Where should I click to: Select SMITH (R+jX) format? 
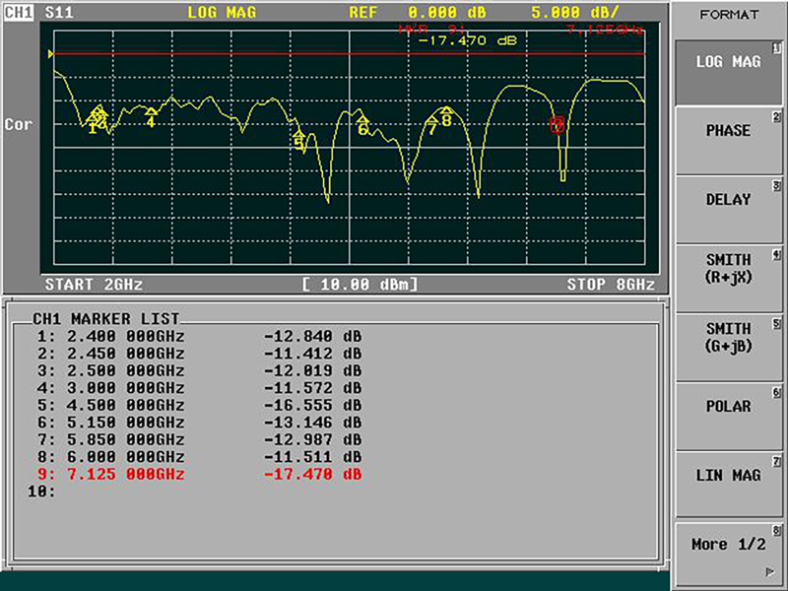tap(728, 280)
